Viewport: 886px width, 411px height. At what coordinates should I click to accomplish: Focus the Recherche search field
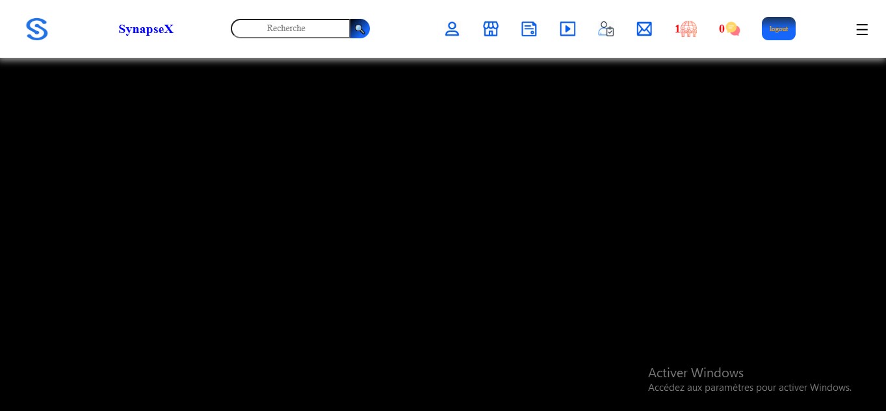tap(291, 29)
